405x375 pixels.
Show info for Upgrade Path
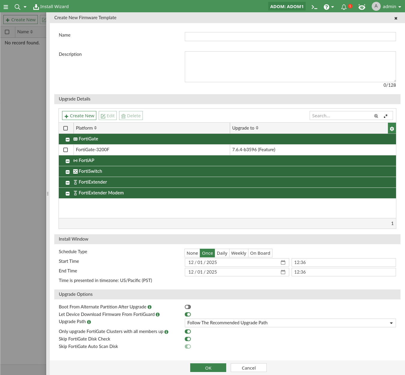point(89,322)
